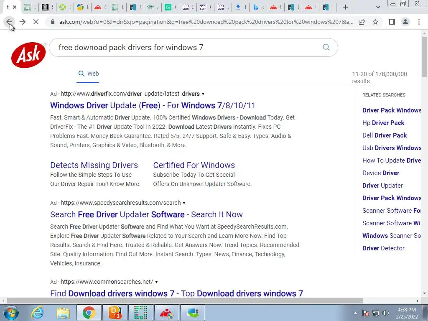Open related search 'Driver Detector'
This screenshot has height=321, width=428.
[383, 248]
